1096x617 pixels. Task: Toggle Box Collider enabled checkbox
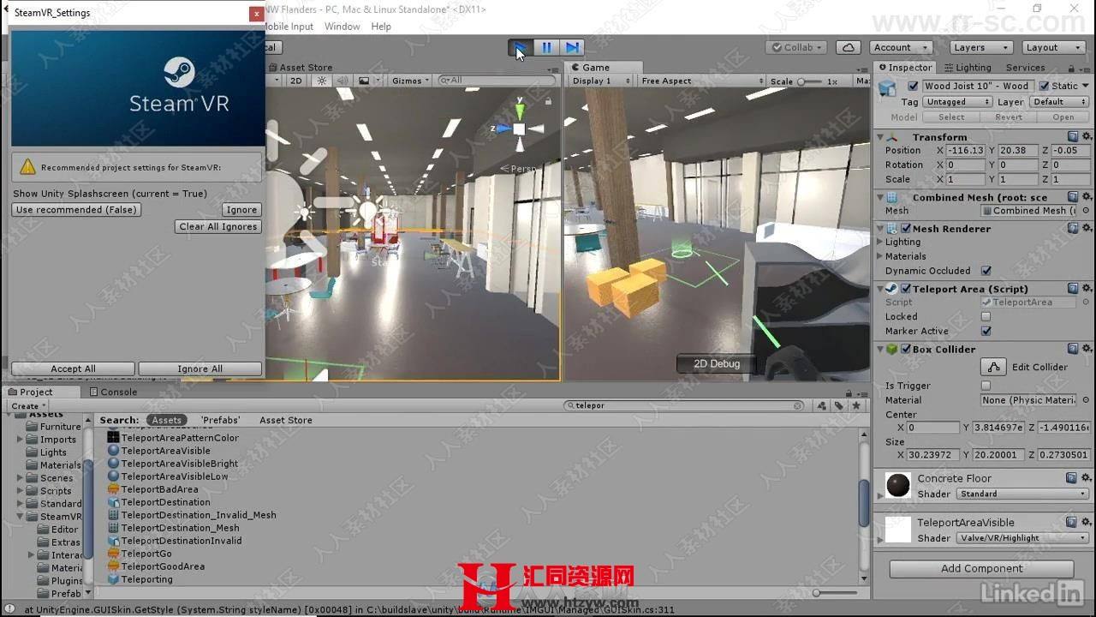pyautogui.click(x=905, y=350)
